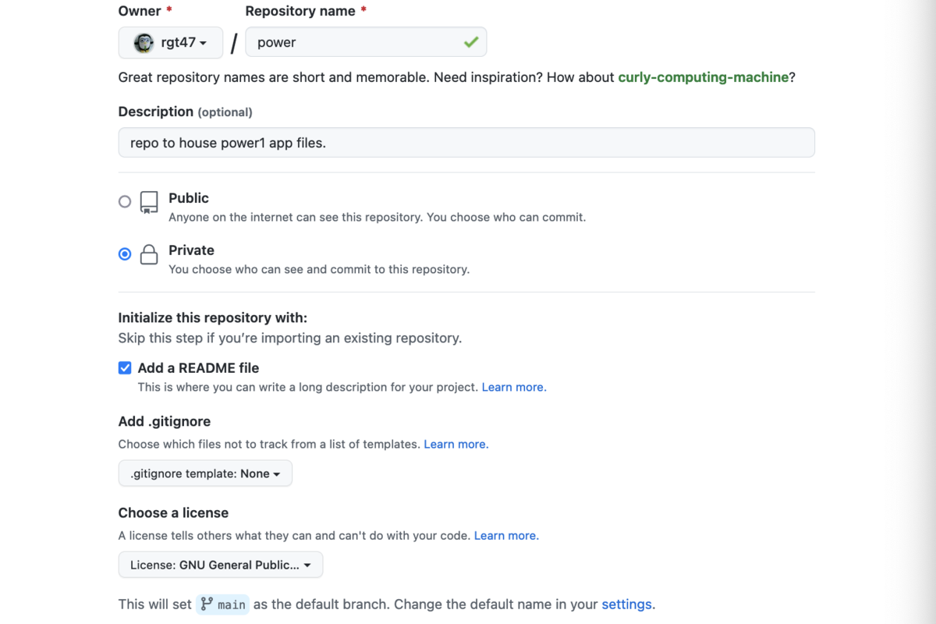The width and height of the screenshot is (936, 624).
Task: Open Learn more link under Add .gitignore
Action: click(456, 444)
